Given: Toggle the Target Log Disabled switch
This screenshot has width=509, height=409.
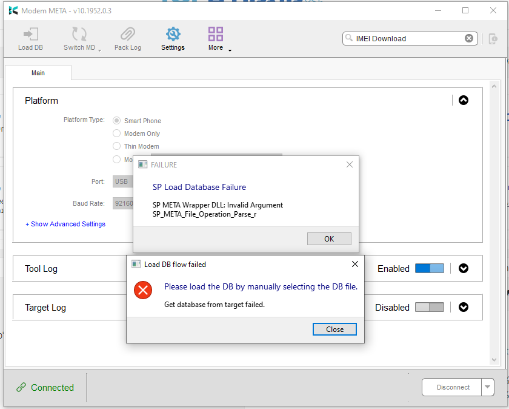Looking at the screenshot, I should 430,307.
